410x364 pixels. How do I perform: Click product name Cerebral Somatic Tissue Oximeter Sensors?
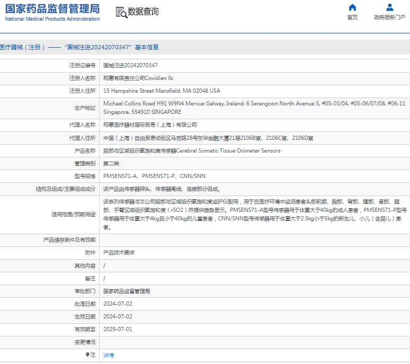tap(192, 151)
